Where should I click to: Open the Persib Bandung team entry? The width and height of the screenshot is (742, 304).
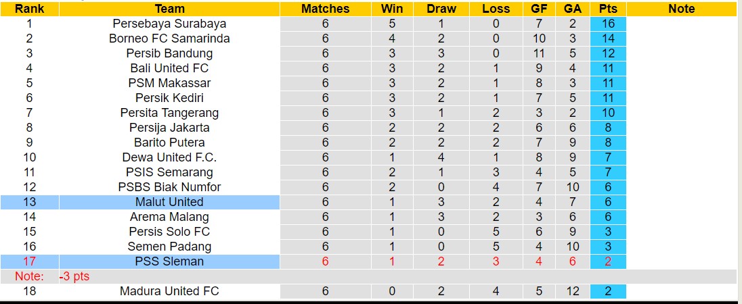[169, 53]
